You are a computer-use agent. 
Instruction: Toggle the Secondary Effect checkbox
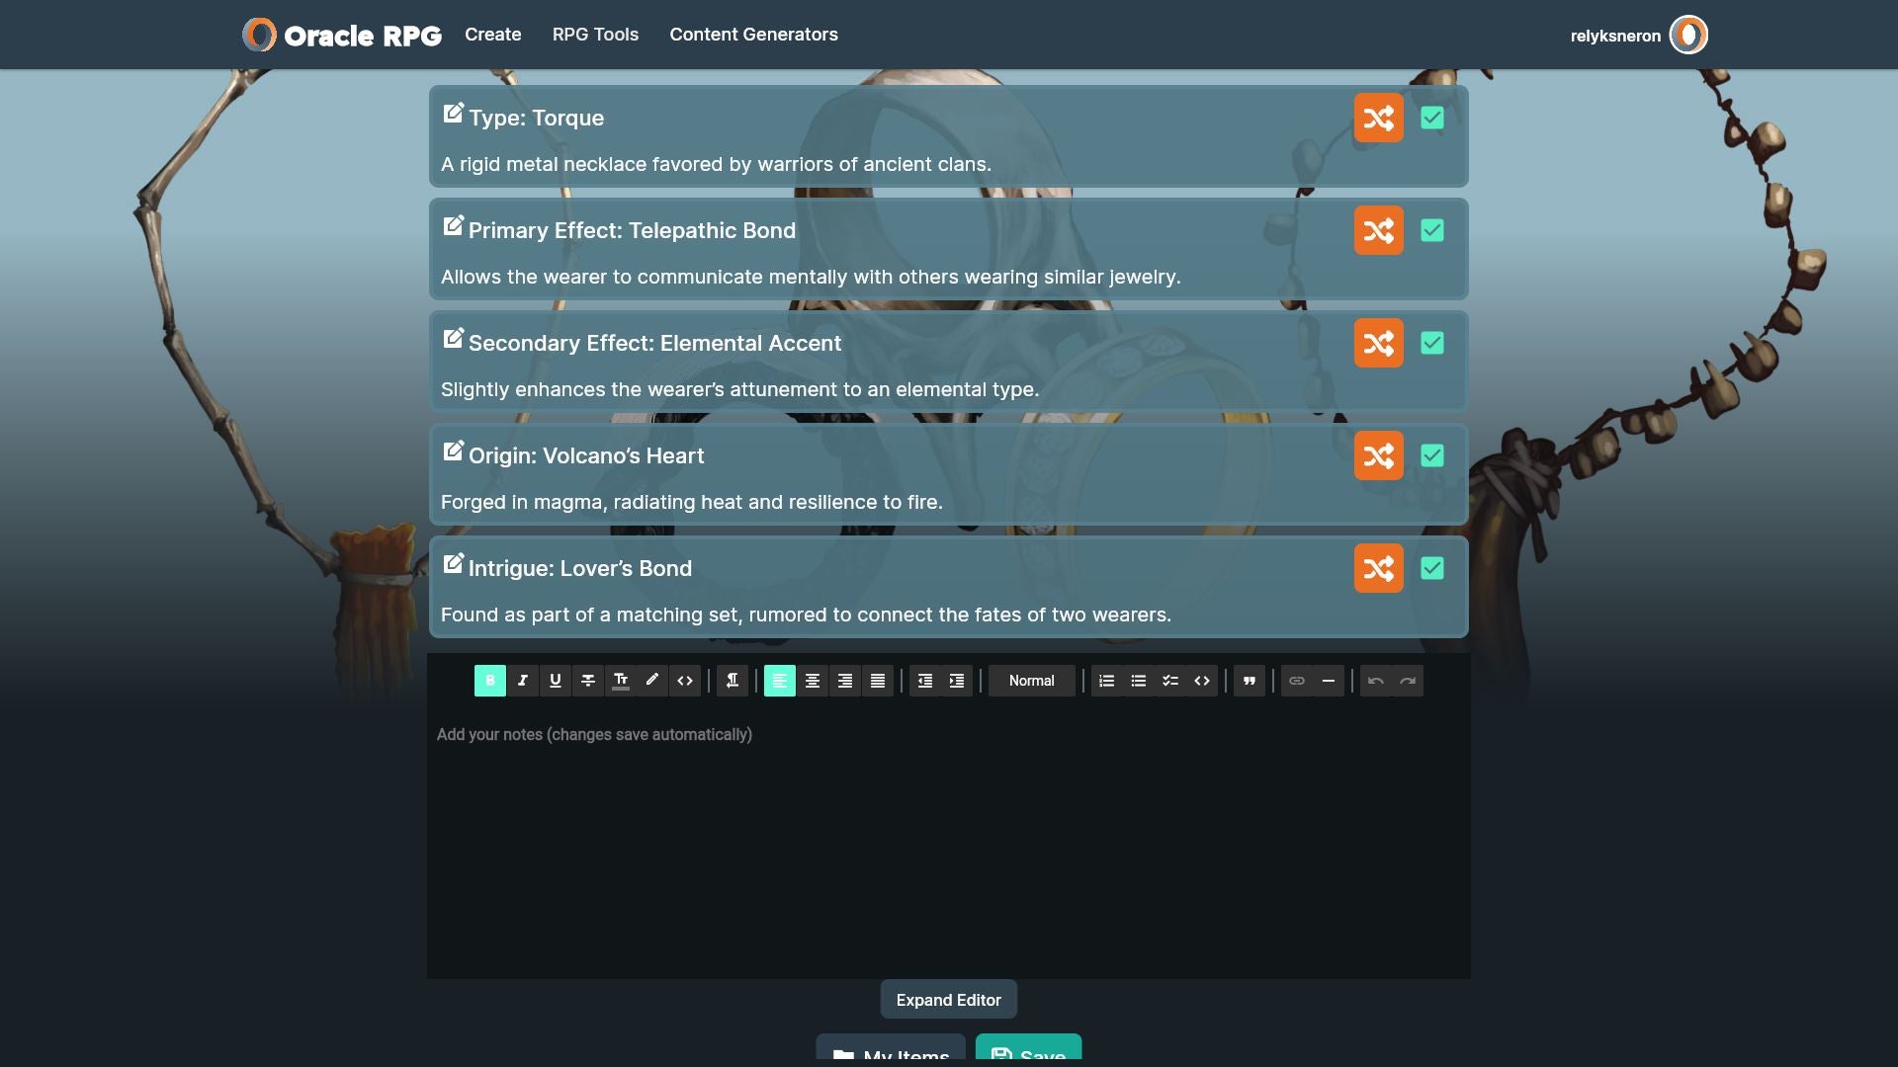1431,343
